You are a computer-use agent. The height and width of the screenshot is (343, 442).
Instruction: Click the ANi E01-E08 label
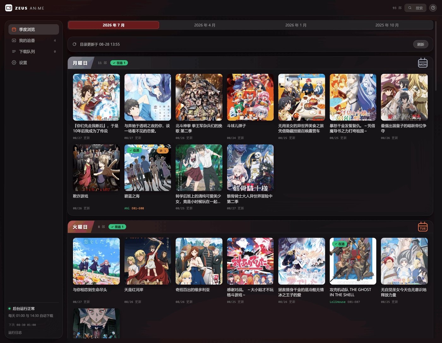click(134, 208)
